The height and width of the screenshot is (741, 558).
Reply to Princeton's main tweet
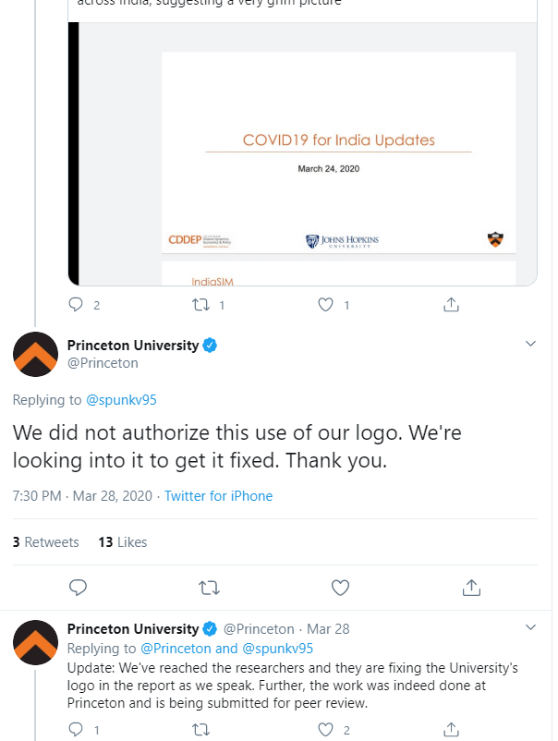coord(79,587)
